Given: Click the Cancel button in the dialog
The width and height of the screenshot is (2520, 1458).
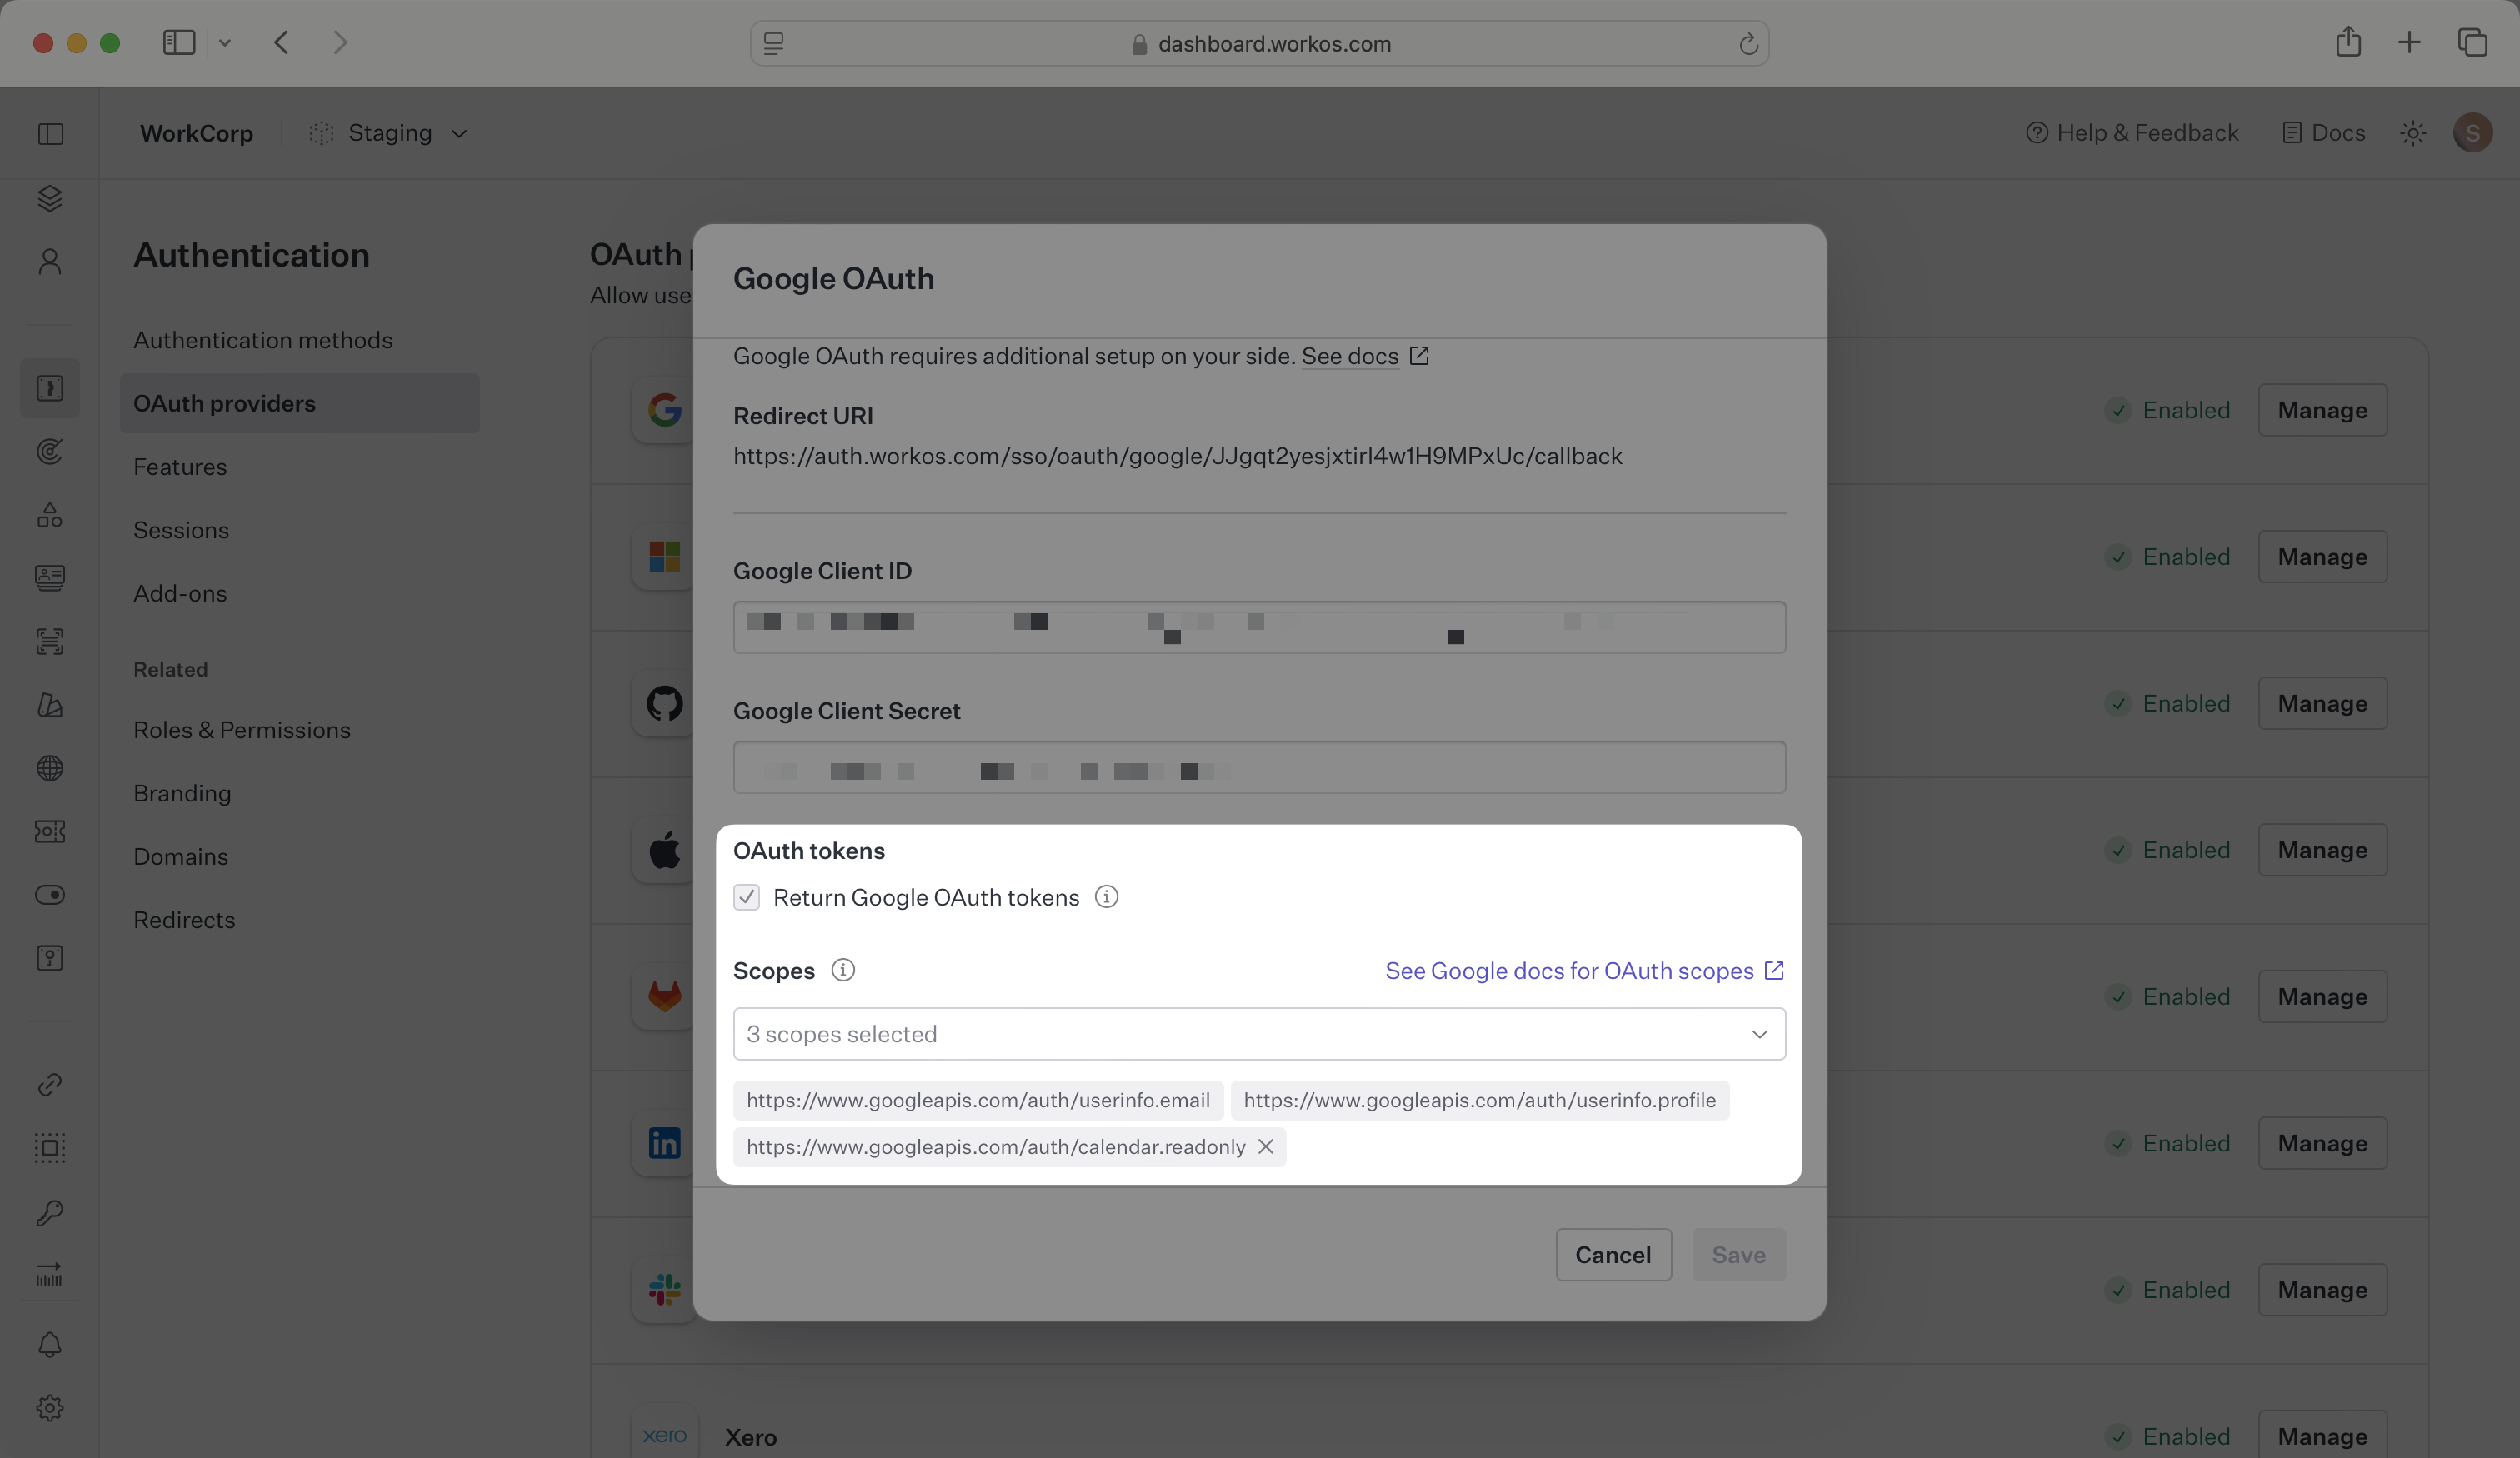Looking at the screenshot, I should (x=1612, y=1254).
